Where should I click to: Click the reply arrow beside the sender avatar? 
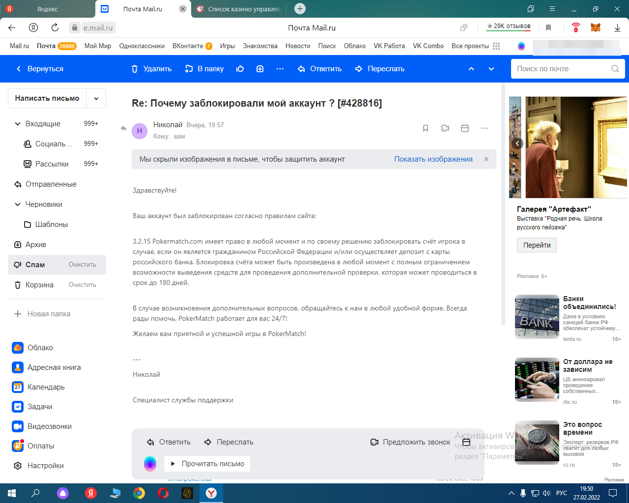point(124,129)
